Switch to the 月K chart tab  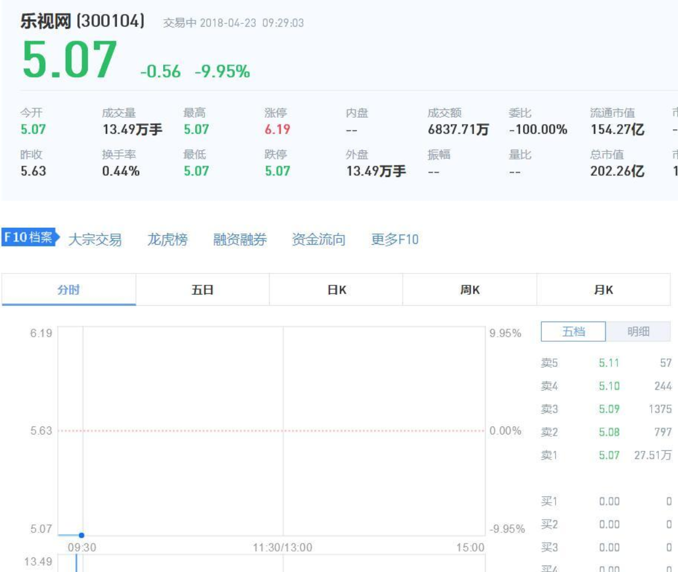point(603,289)
